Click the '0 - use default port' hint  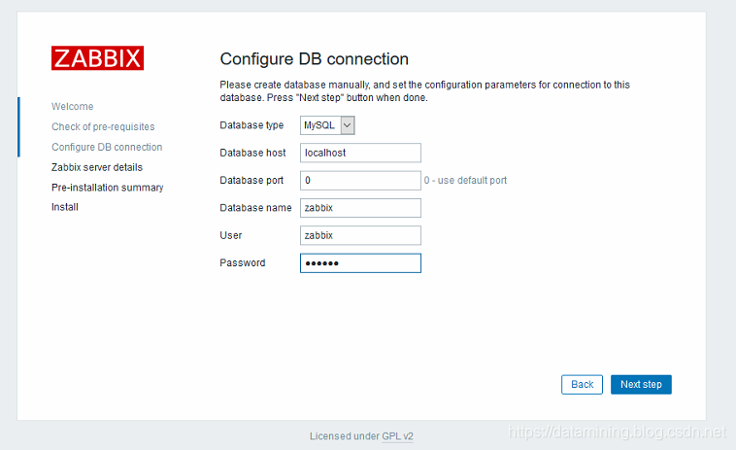(466, 181)
